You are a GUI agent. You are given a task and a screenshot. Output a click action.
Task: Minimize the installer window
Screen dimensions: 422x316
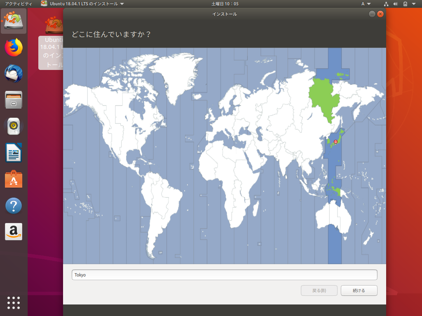[372, 14]
